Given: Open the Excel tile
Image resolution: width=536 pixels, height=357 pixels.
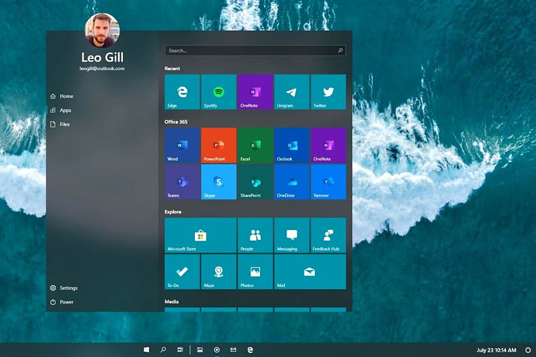Looking at the screenshot, I should pos(256,145).
